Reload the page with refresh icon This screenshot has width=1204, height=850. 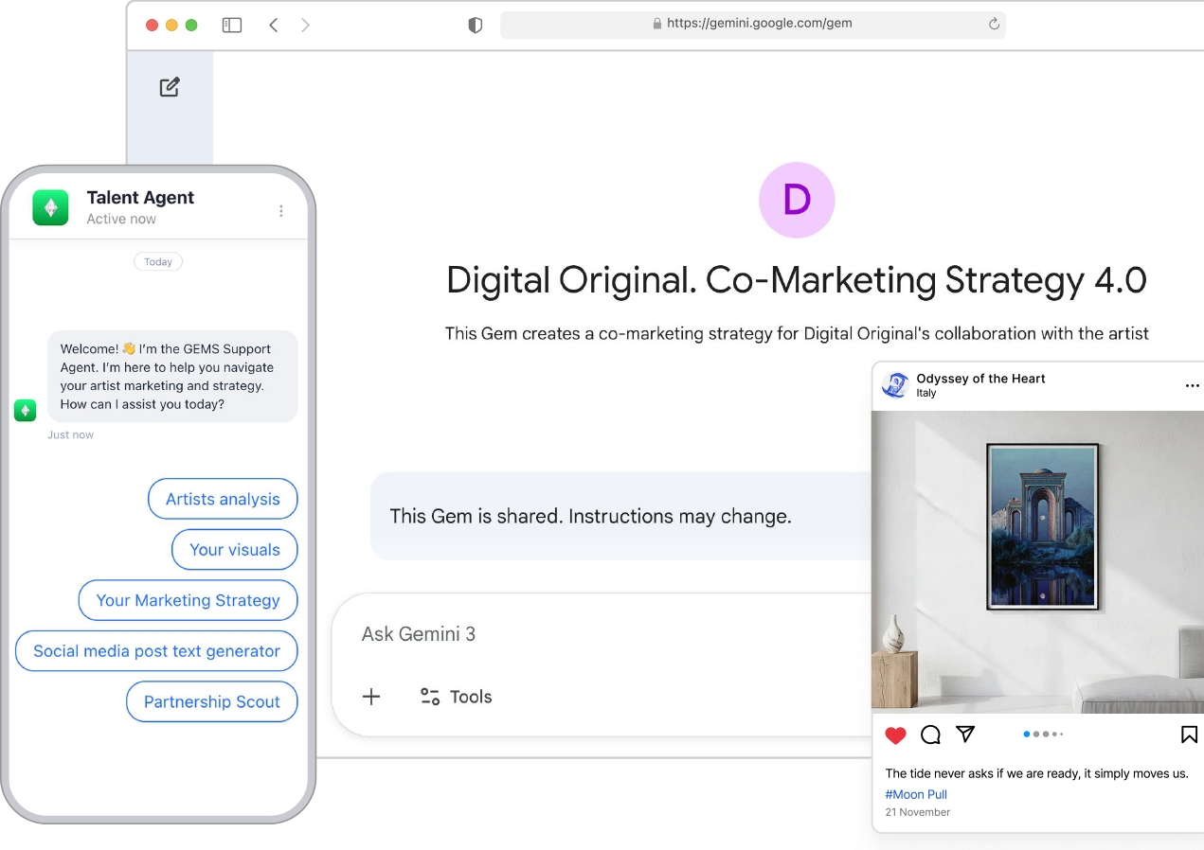tap(994, 25)
